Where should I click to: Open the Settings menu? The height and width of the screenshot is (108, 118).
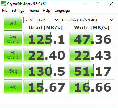18,11
